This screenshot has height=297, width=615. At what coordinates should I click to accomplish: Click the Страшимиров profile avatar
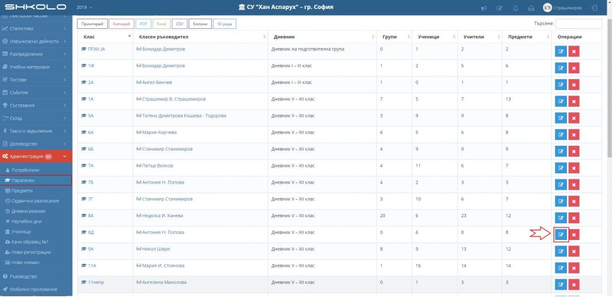pyautogui.click(x=548, y=8)
